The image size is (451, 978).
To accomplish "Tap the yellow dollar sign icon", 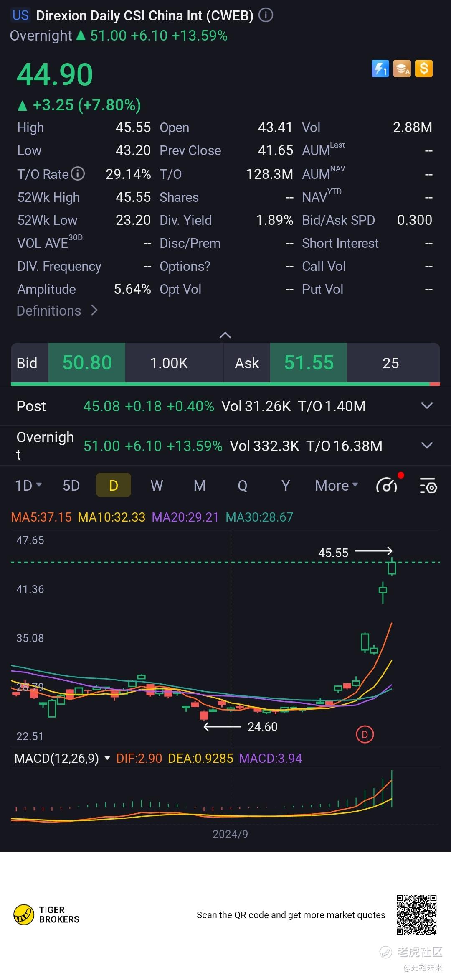I will point(424,69).
